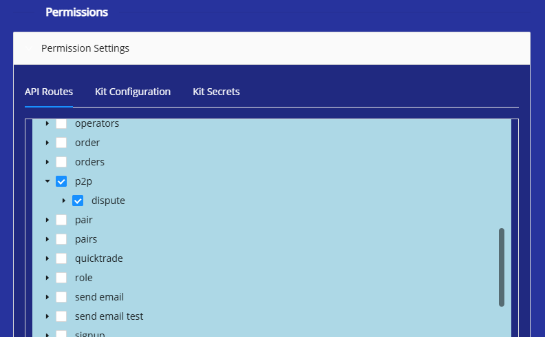Collapse the p2p tree node
This screenshot has width=545, height=337.
[x=47, y=181]
